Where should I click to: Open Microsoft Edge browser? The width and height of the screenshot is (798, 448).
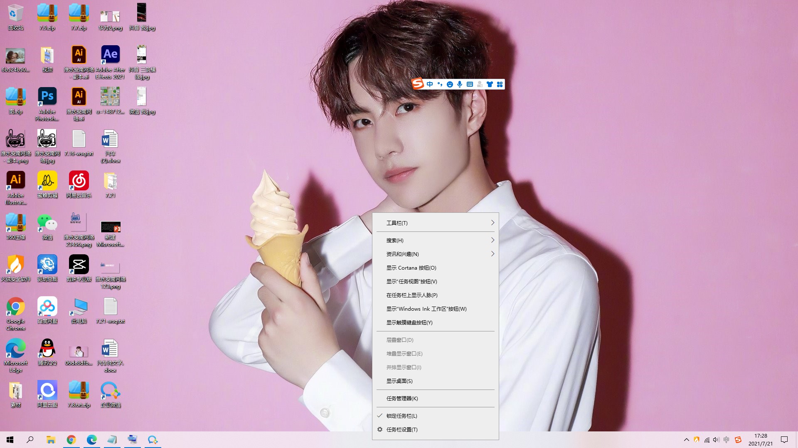91,439
